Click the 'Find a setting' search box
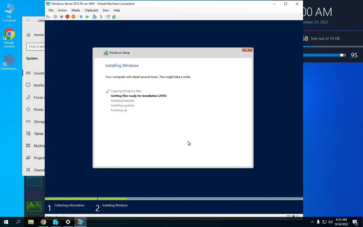Viewport: 363px width, 227px height. pyautogui.click(x=36, y=46)
